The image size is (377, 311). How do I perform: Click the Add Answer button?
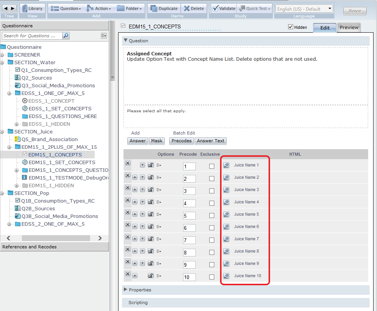(138, 141)
